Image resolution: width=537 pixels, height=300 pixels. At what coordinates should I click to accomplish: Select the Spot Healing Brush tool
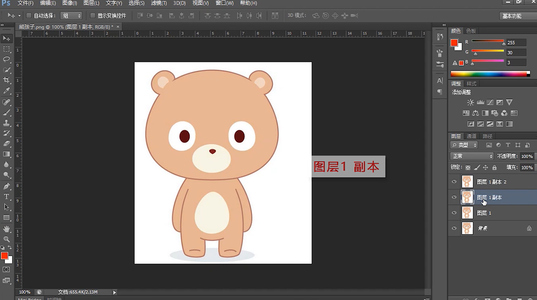click(x=7, y=102)
